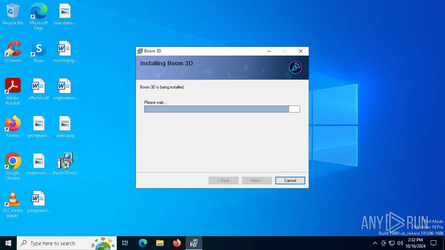Select the singleintern... Word document
The image size is (445, 250).
coord(65,90)
